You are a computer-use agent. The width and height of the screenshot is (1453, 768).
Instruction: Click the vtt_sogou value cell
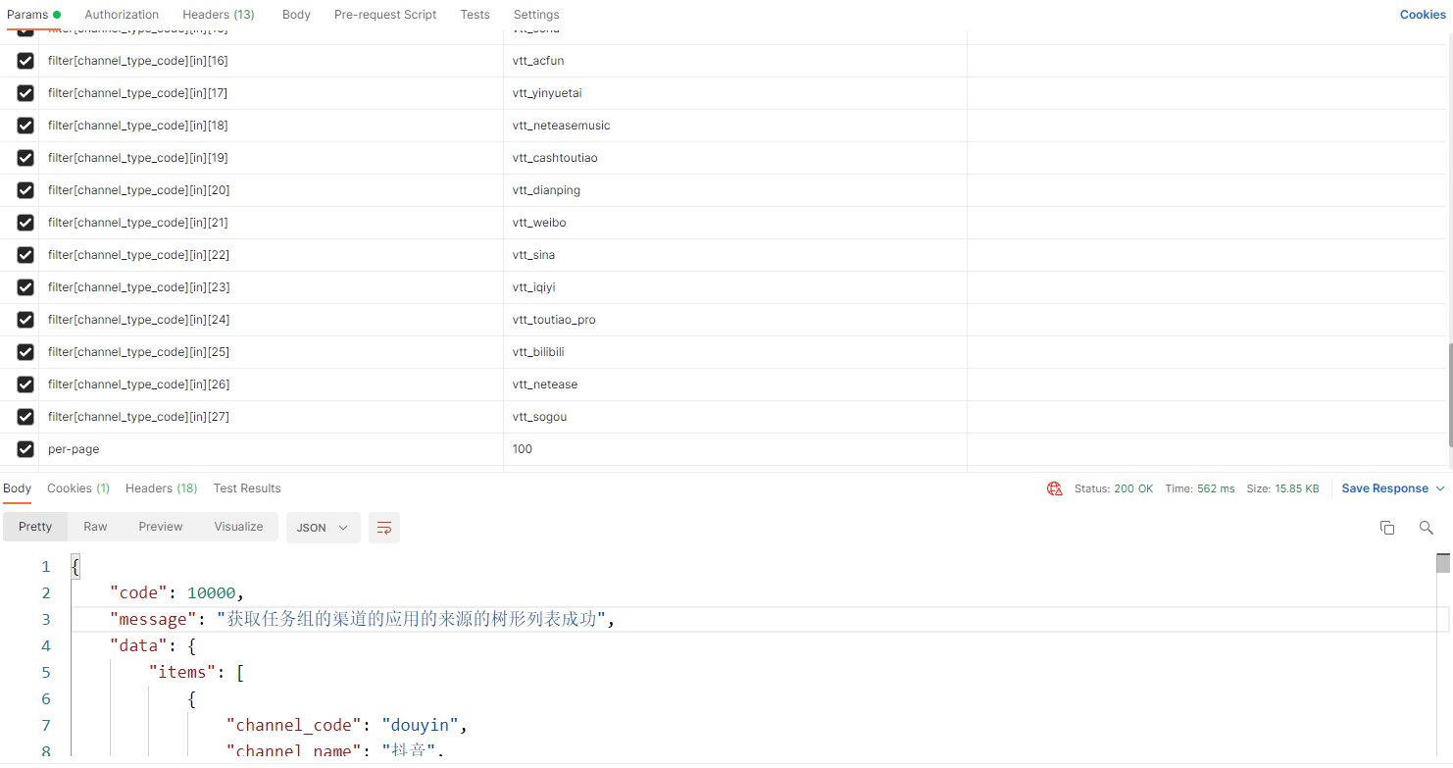click(734, 417)
